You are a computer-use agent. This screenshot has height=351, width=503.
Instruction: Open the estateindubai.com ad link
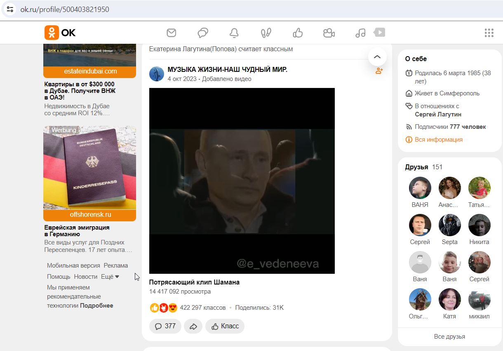[90, 71]
